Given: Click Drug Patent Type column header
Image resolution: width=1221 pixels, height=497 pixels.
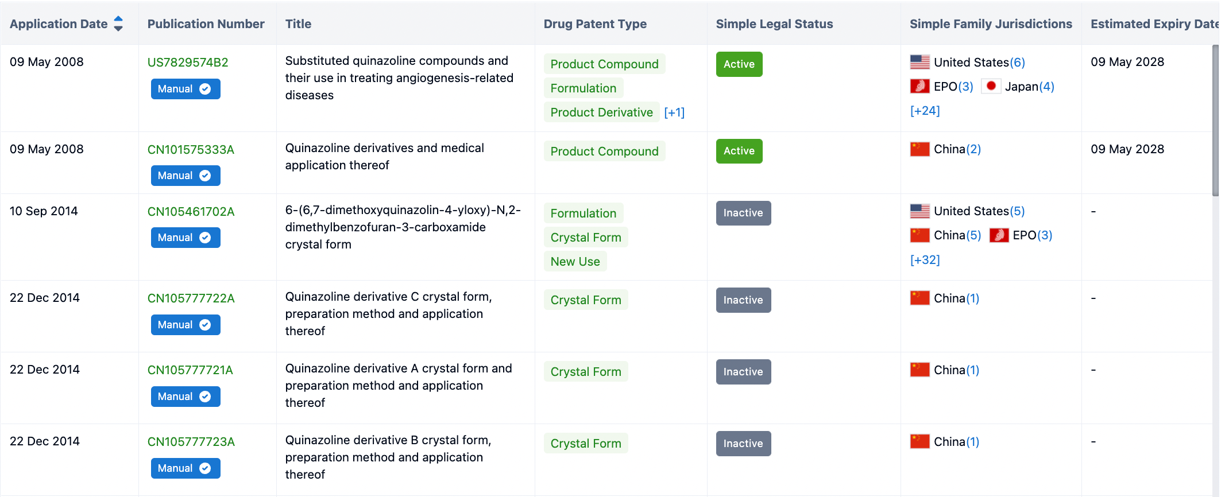Looking at the screenshot, I should pyautogui.click(x=595, y=24).
